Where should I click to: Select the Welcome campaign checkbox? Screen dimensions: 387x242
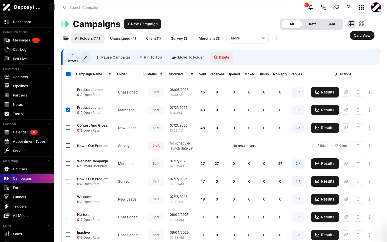coord(68,199)
